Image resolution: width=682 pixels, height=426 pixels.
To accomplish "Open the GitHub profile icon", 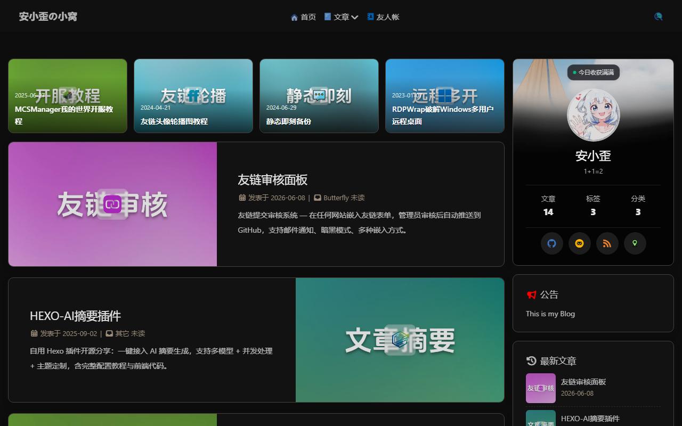I will (552, 243).
